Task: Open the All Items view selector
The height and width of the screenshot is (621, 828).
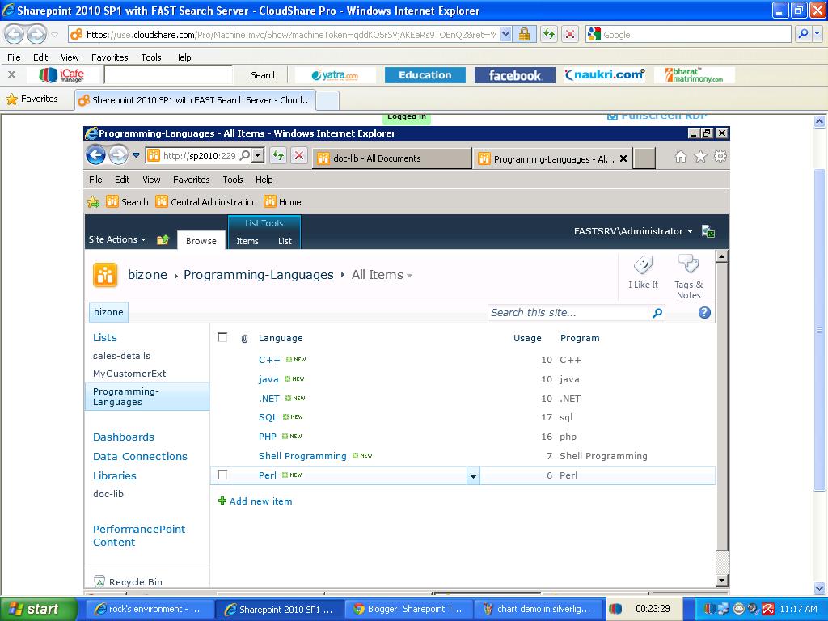Action: pyautogui.click(x=381, y=275)
